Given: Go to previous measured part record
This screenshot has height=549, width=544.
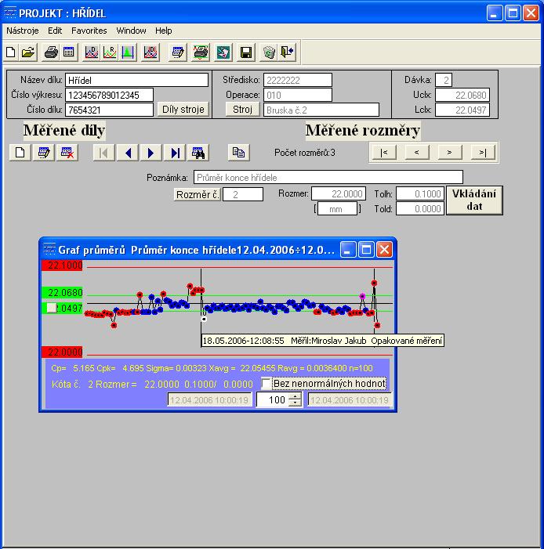Looking at the screenshot, I should point(128,153).
